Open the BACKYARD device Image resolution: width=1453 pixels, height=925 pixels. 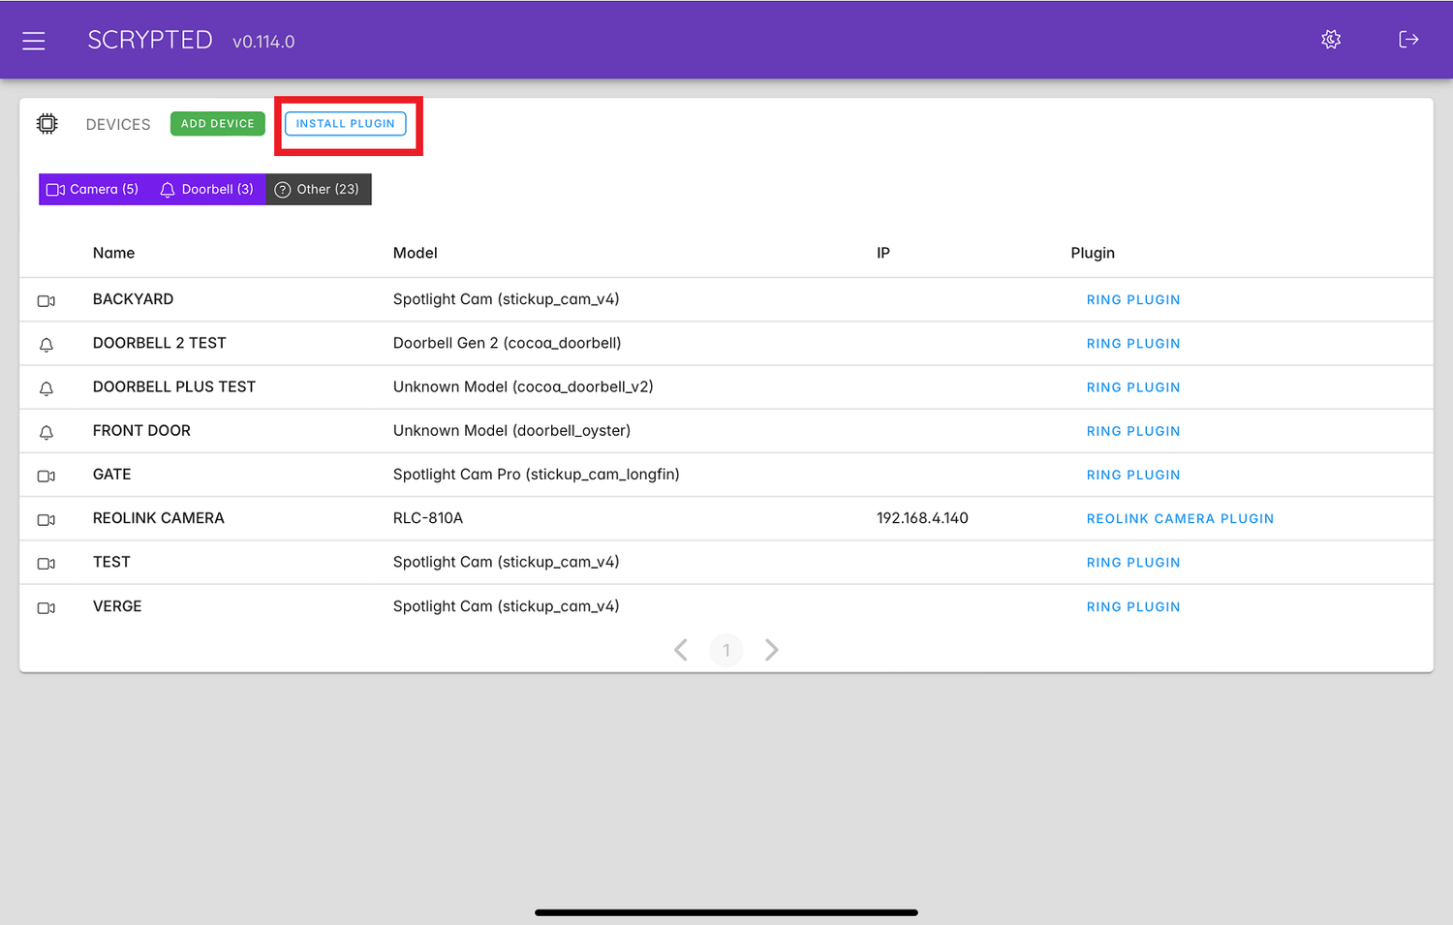pyautogui.click(x=134, y=299)
